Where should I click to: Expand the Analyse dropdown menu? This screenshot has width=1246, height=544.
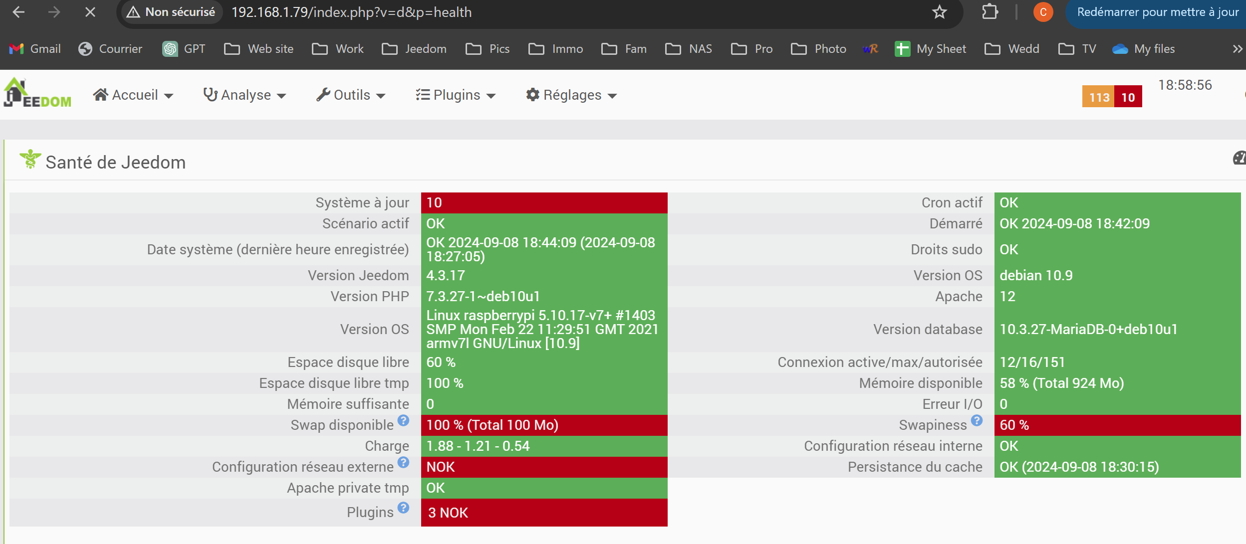pos(245,95)
